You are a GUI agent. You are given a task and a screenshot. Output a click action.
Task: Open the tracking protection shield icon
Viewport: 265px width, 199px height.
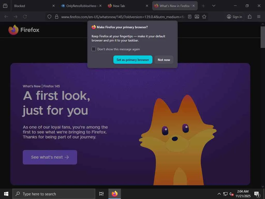49,17
